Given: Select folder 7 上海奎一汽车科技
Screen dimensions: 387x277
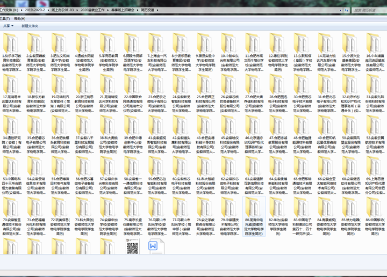Looking at the screenshot, I should coord(157,43).
